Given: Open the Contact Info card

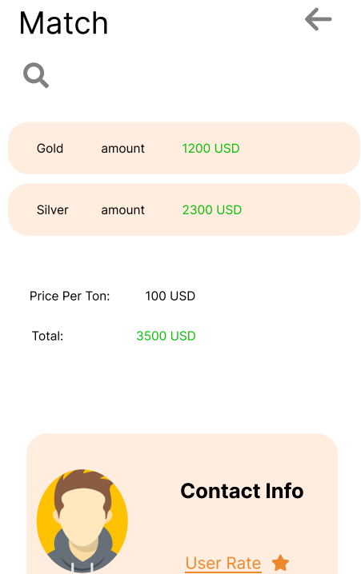Looking at the screenshot, I should click(x=183, y=504).
